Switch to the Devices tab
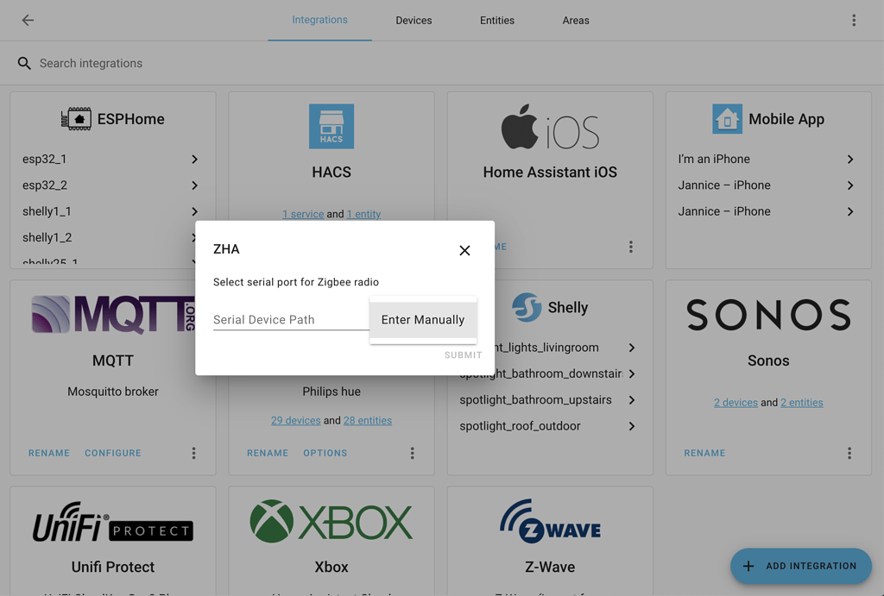This screenshot has height=596, width=884. coord(413,20)
